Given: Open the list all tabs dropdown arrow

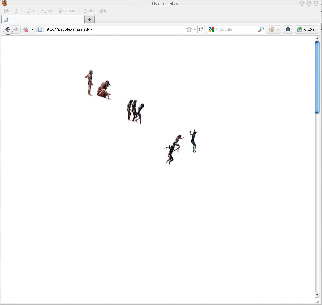Looking at the screenshot, I should coord(317,19).
